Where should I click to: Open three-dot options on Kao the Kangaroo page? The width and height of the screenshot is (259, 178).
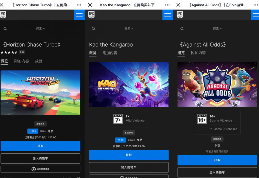(x=167, y=5)
